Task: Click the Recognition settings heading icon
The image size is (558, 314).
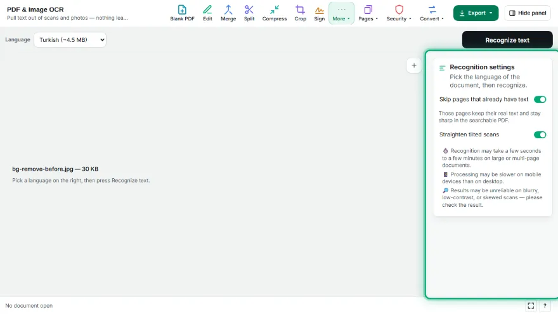Action: tap(443, 68)
